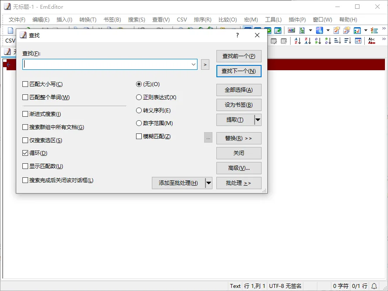Click Find Previous (查找前一个) button
Viewport: 388px width, 291px height.
coord(239,56)
